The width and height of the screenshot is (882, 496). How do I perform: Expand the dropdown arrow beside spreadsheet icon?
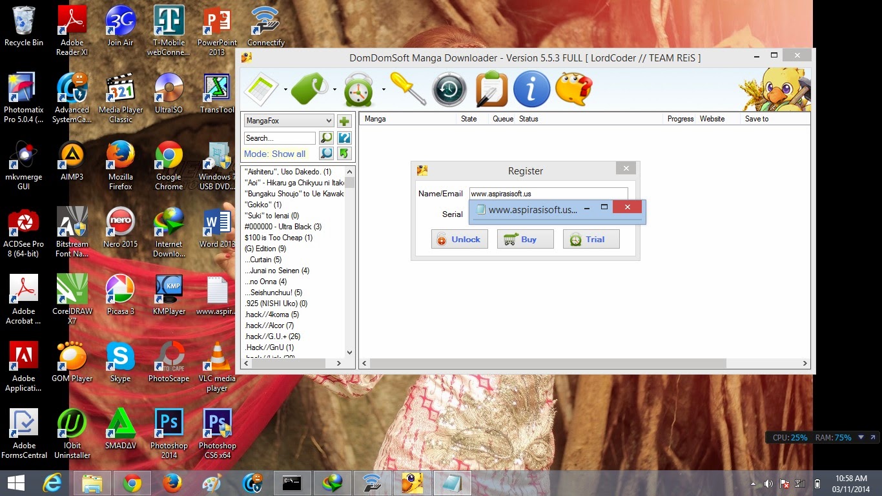pos(285,90)
